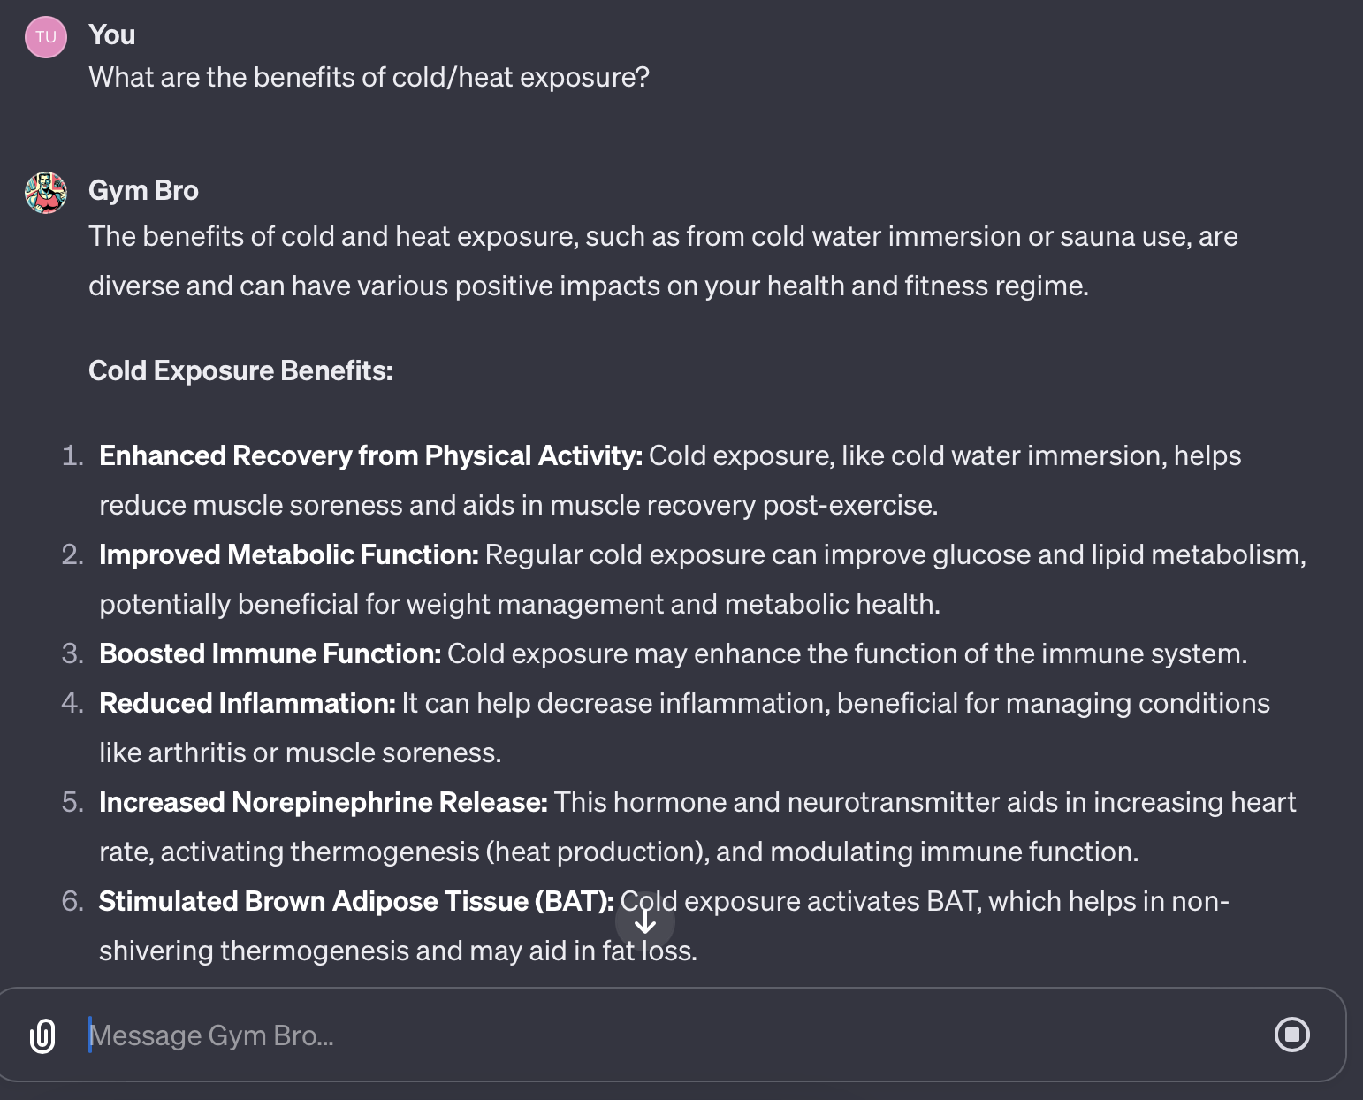Click the Gym Bro avatar image
Viewport: 1363px width, 1100px height.
46,193
